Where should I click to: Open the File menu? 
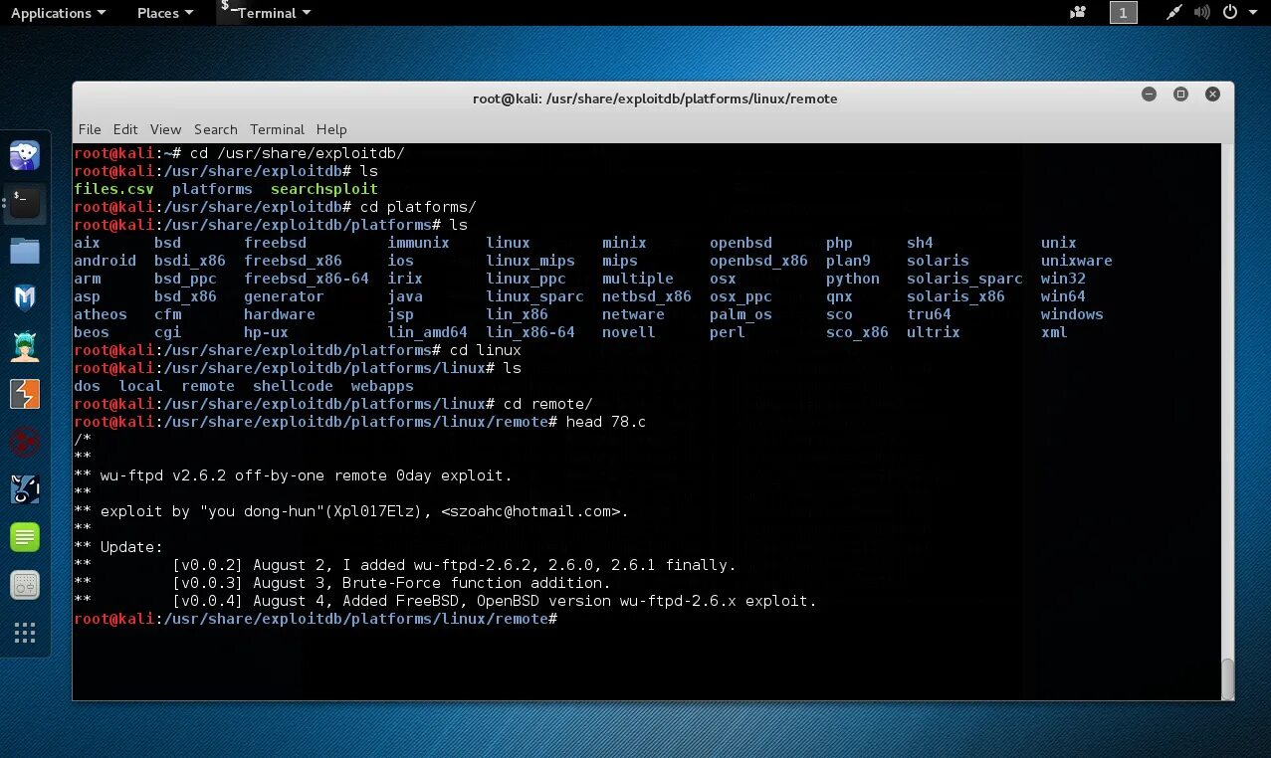(x=90, y=129)
